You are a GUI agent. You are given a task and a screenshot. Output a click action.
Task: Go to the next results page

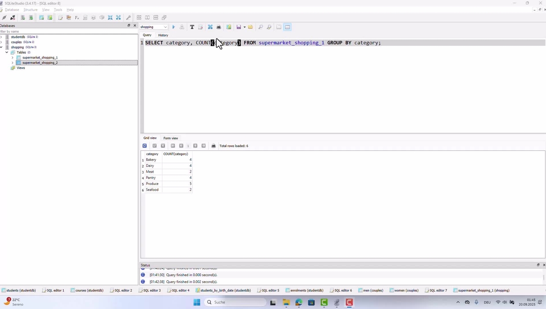coord(195,146)
